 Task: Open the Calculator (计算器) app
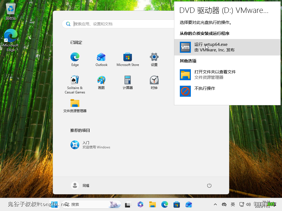[x=128, y=82]
